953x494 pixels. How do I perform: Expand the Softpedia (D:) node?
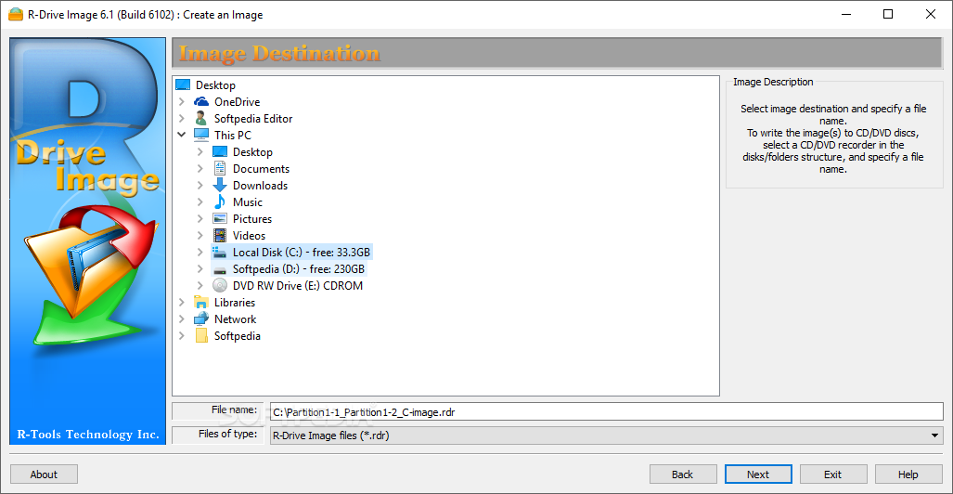[x=200, y=269]
